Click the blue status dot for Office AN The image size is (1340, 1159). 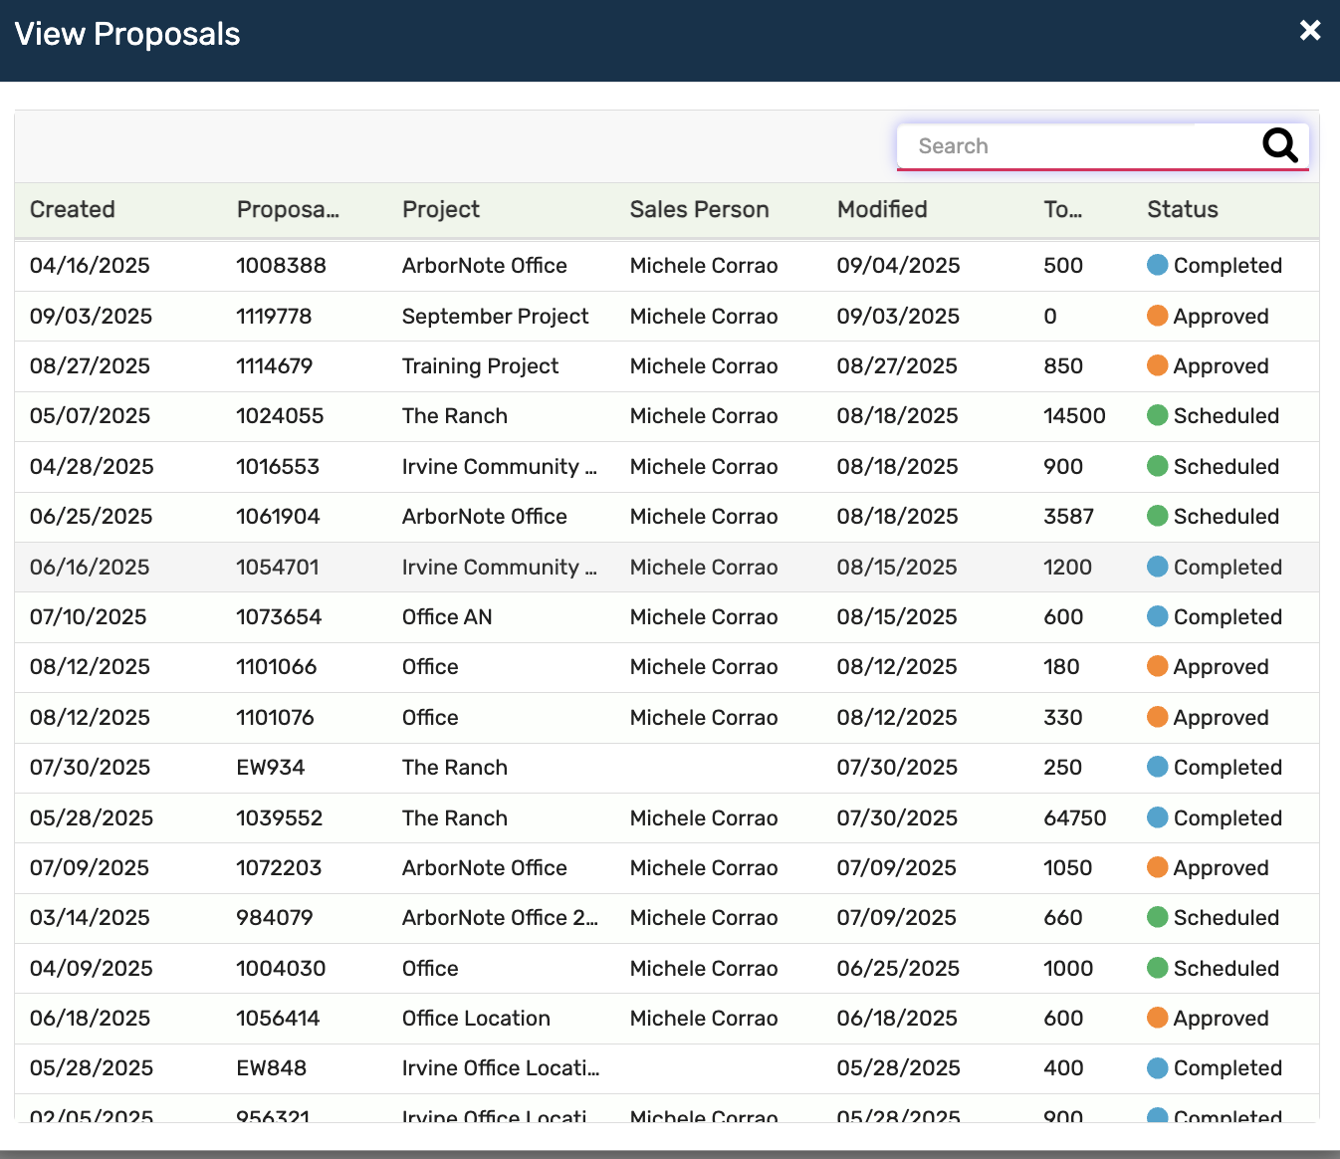(1157, 616)
